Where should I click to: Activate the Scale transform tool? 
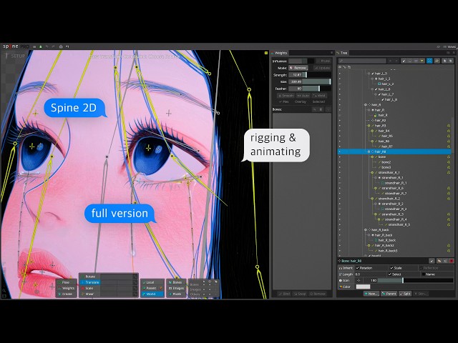[90, 288]
